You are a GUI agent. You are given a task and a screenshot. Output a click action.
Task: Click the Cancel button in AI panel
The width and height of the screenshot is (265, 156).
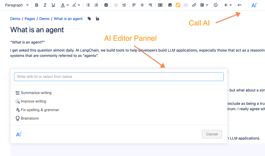coord(212,134)
